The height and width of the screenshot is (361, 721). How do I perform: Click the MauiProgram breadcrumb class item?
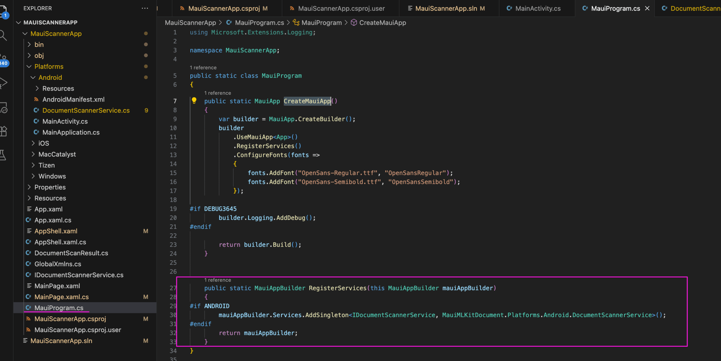coord(321,23)
